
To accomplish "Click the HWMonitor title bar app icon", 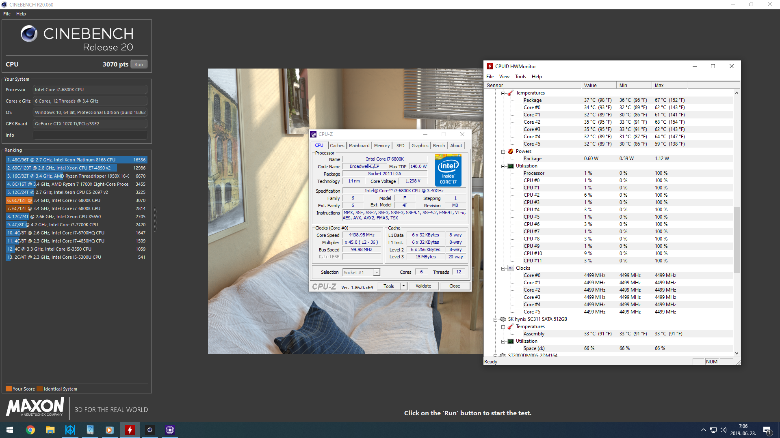I will (490, 66).
